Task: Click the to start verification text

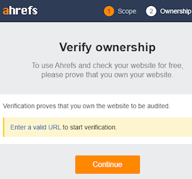Action: [90, 127]
